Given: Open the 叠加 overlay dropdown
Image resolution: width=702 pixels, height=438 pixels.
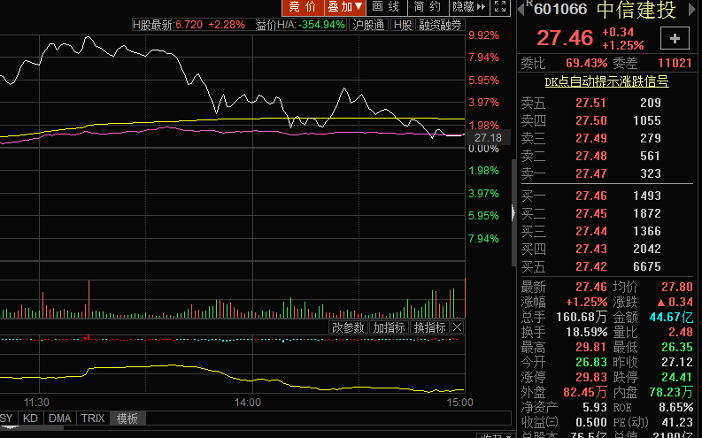Looking at the screenshot, I should click(344, 7).
